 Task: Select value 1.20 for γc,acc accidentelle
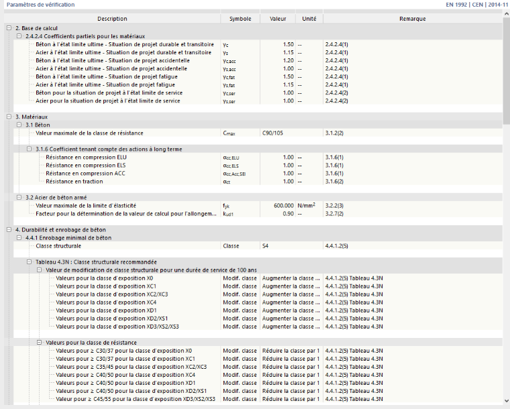coord(278,61)
